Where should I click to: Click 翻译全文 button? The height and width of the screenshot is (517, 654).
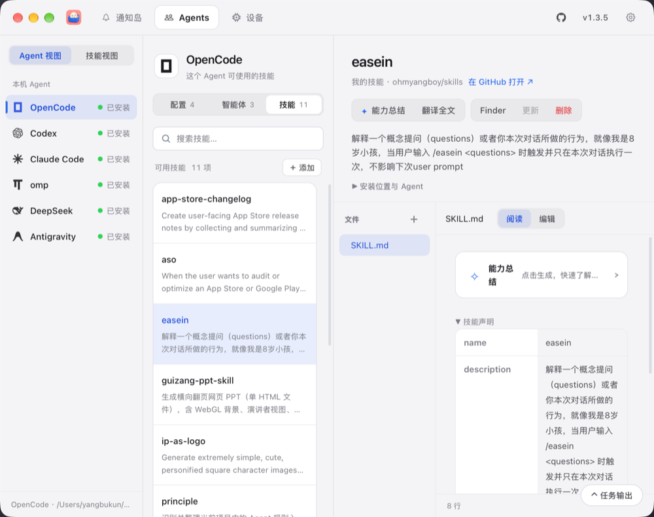tap(438, 110)
